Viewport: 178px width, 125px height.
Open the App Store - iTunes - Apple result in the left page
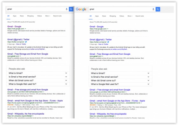(35, 101)
